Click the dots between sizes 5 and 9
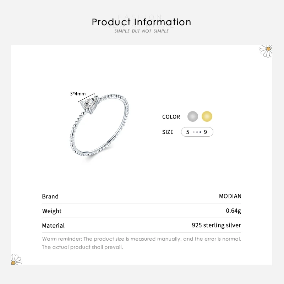Screen dimensions: 284x284 pyautogui.click(x=196, y=132)
